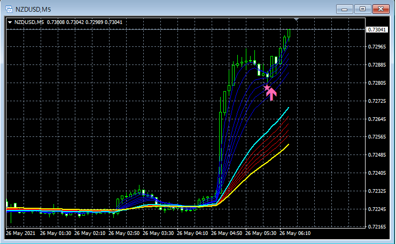
Task: Click the 0.72405 price axis label
Action: point(377,173)
